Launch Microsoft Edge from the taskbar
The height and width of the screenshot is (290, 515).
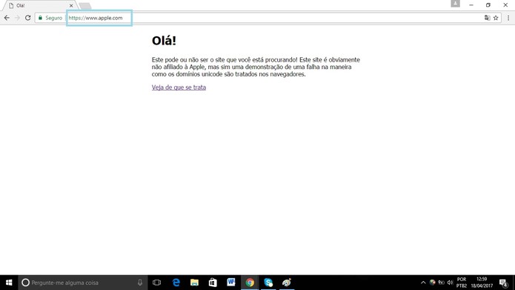(176, 283)
